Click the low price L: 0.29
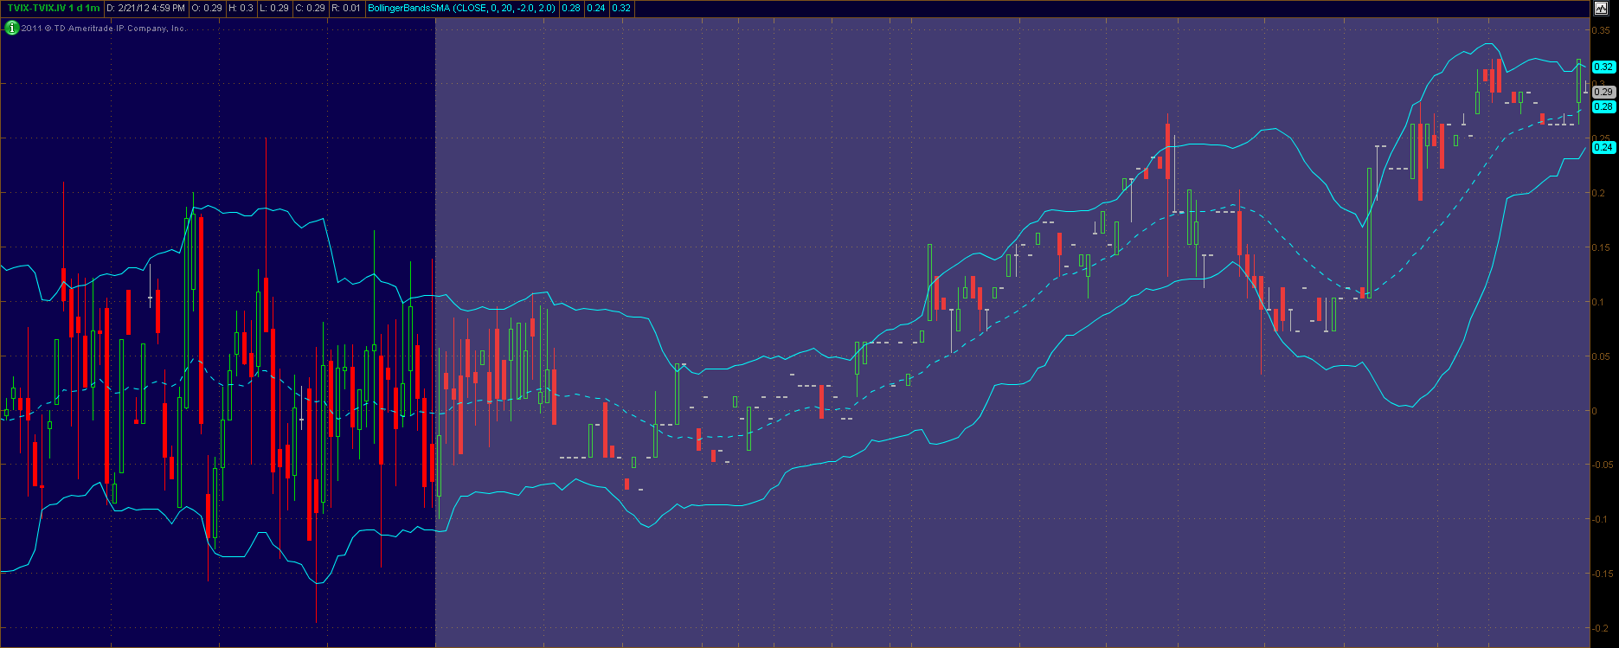The height and width of the screenshot is (648, 1619). (274, 8)
